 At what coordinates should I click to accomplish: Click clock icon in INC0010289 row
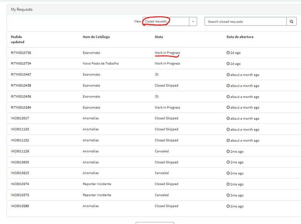228,206
